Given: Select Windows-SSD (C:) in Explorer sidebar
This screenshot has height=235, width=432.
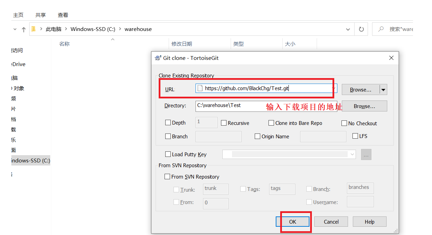Looking at the screenshot, I should [x=31, y=160].
